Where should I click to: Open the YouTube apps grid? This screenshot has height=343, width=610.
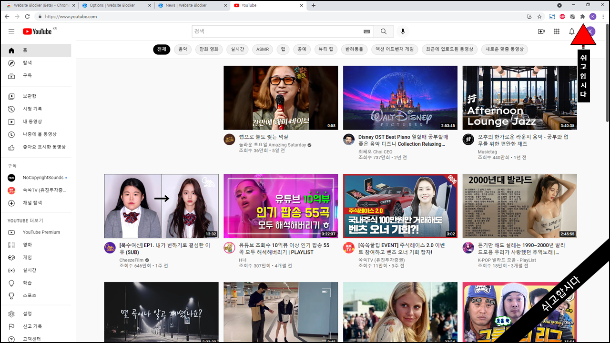click(556, 31)
